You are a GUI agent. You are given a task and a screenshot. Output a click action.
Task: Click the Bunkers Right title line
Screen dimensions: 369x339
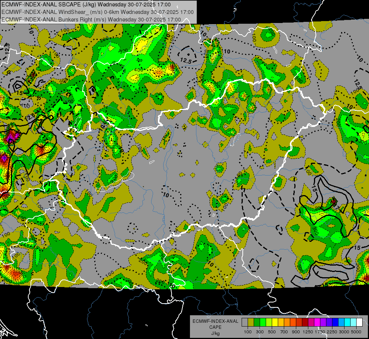[91, 20]
